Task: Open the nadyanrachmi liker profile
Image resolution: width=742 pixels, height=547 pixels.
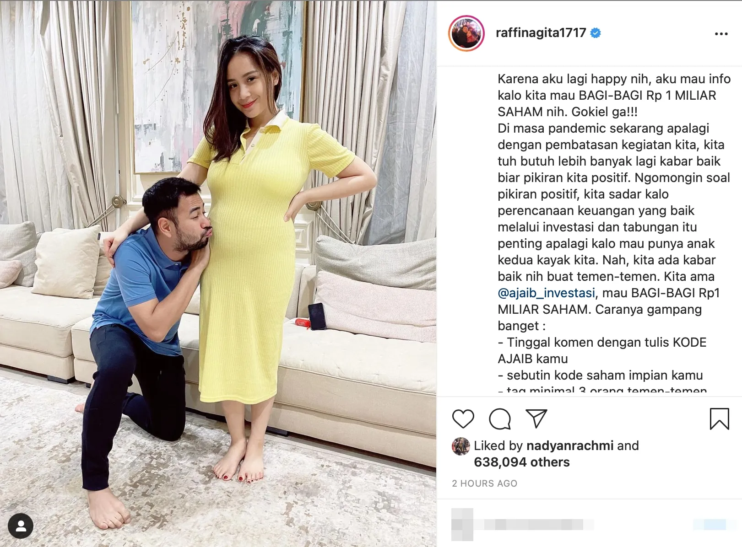Action: [569, 445]
